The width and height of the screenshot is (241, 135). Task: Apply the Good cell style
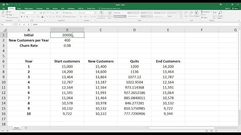click(147, 13)
